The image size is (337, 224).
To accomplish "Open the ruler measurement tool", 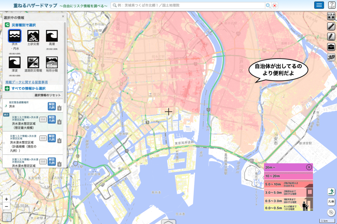I will [331, 27].
